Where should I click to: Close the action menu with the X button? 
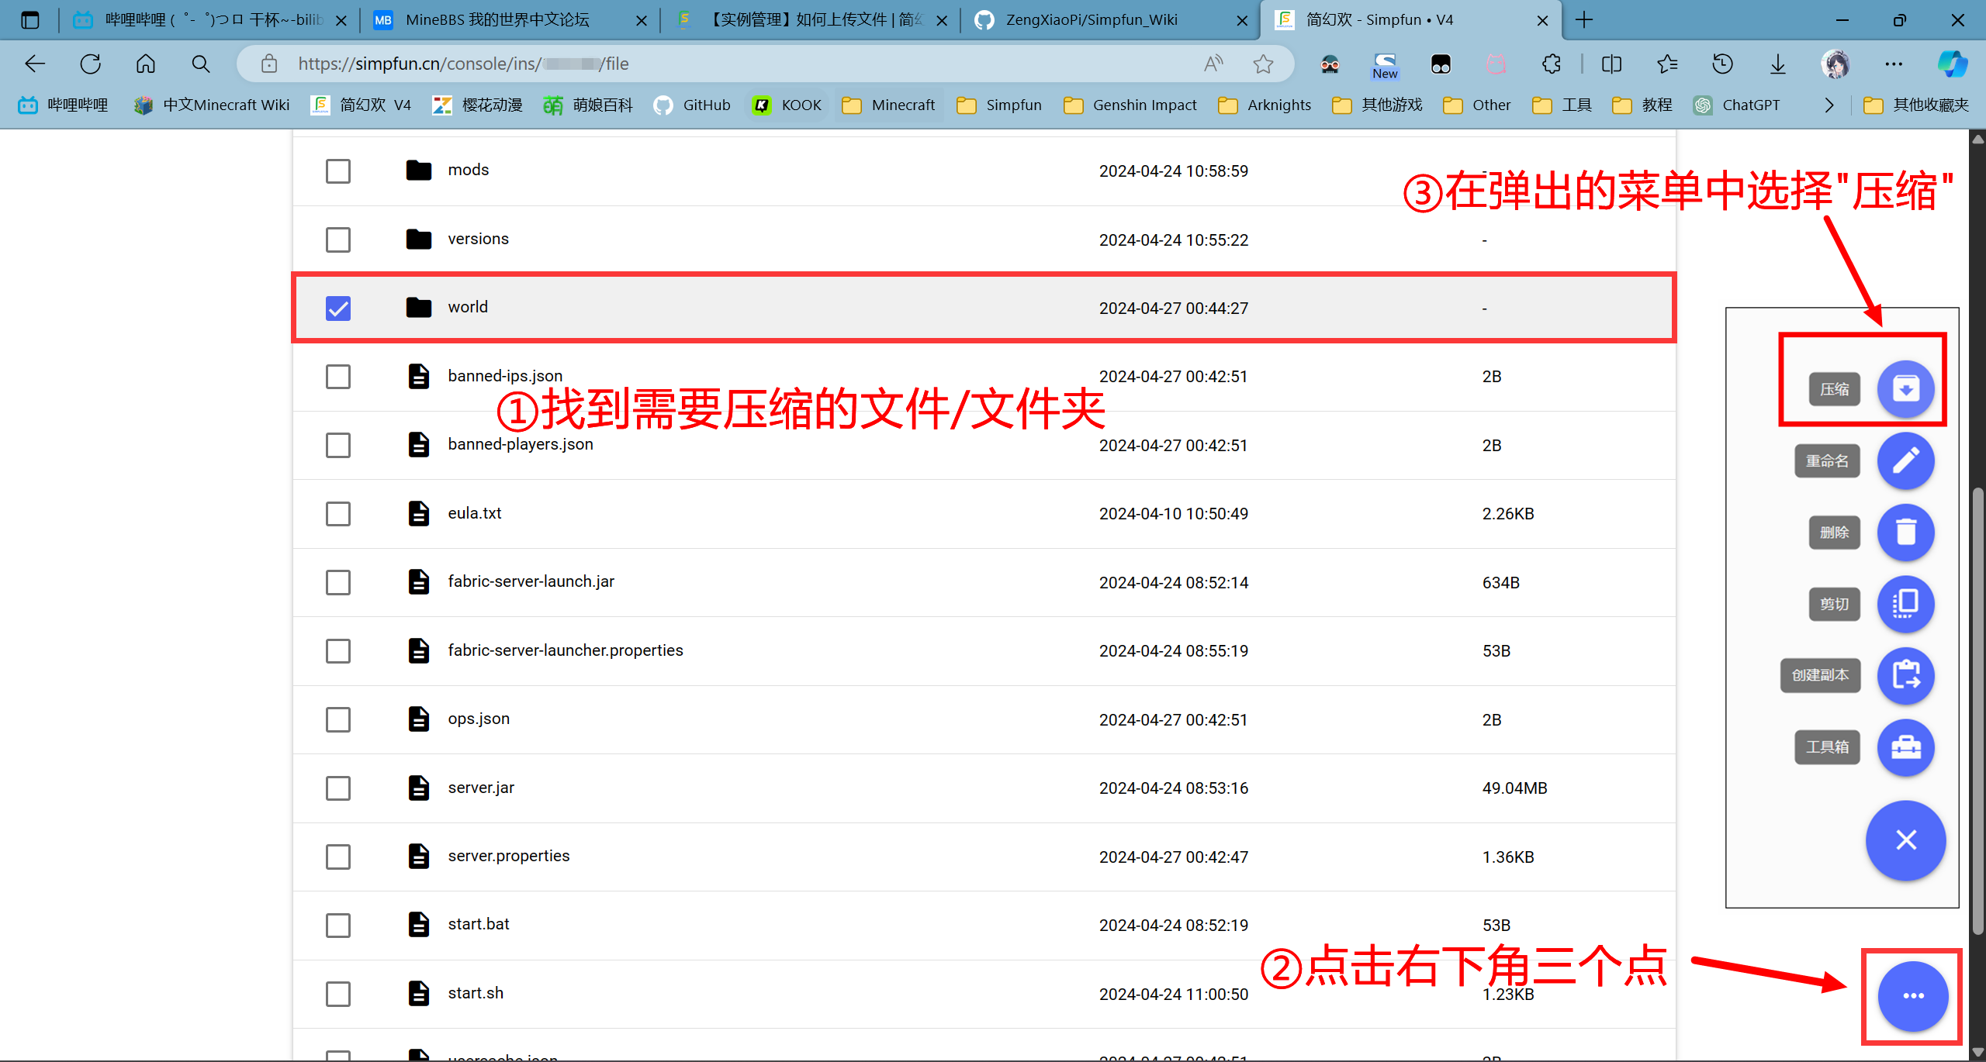[1905, 840]
